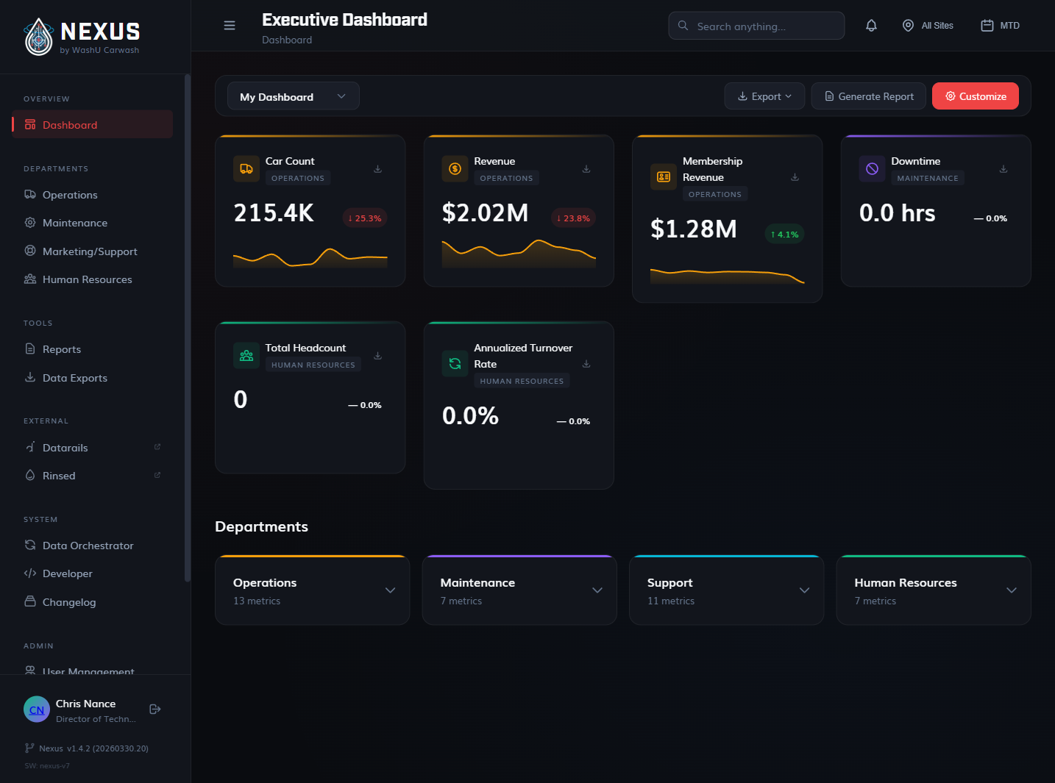The height and width of the screenshot is (783, 1055).
Task: Open Maintenance in the sidebar
Action: 93,223
